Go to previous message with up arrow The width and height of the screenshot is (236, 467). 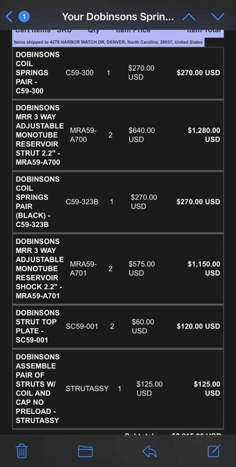(189, 17)
